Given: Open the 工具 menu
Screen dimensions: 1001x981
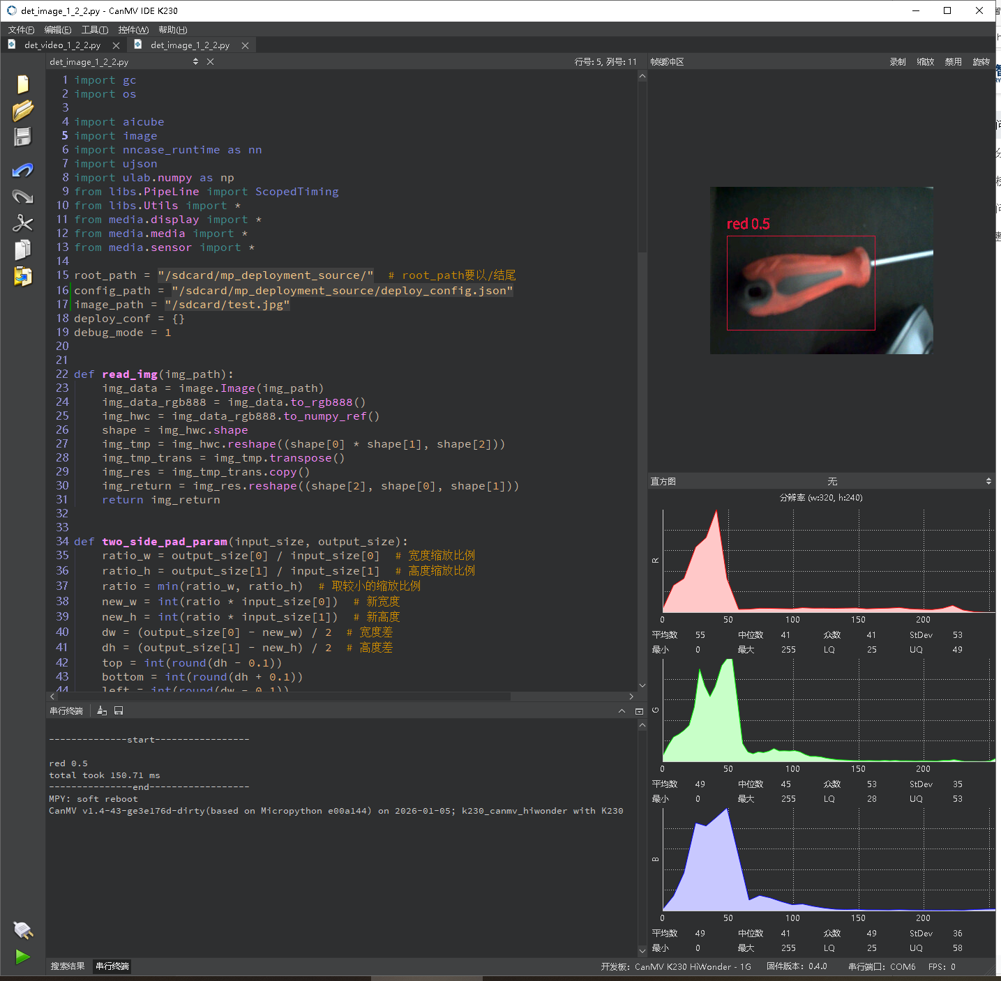Looking at the screenshot, I should [94, 30].
